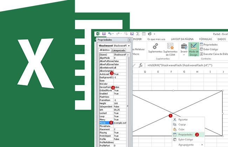
Task: Choose Exibir Código in the context menu
Action: tap(188, 139)
